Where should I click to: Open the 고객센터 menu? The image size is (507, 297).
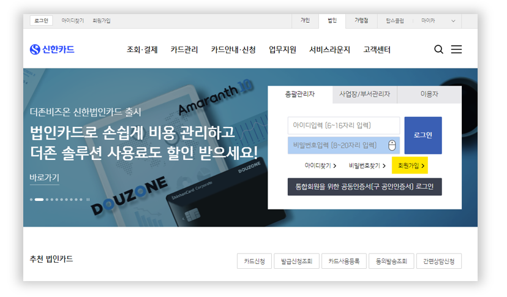[377, 50]
